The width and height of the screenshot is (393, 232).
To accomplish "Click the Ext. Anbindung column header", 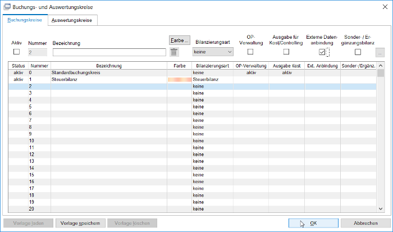I will click(x=323, y=66).
